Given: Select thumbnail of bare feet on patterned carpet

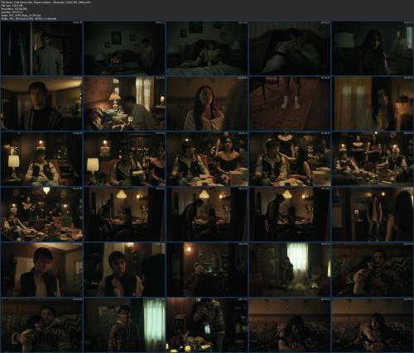Looking at the screenshot, I should coord(290,103).
